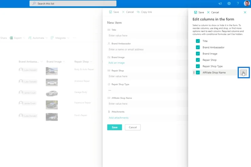Viewport: 251px width, 167px height.
Task: Click the Expensive Repair row car thumbnail
Action: [x=52, y=105]
